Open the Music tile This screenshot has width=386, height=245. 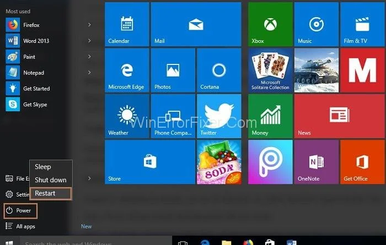pyautogui.click(x=317, y=24)
